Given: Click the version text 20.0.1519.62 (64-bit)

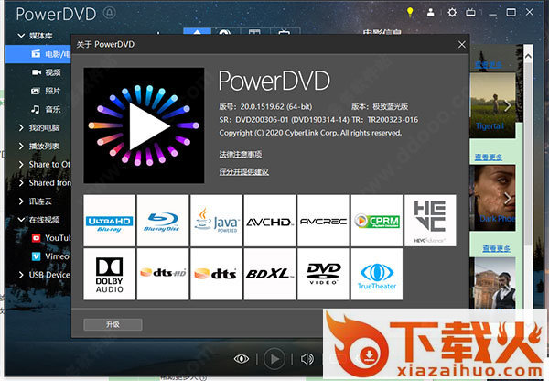Looking at the screenshot, I should pos(276,106).
